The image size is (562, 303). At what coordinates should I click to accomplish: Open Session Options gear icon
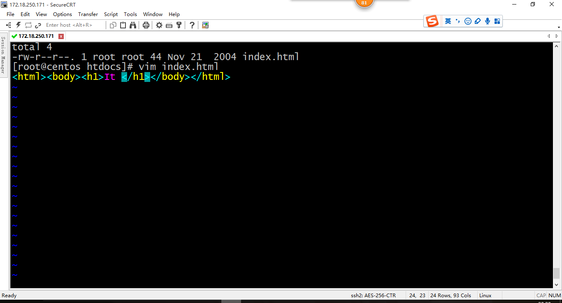coord(159,25)
